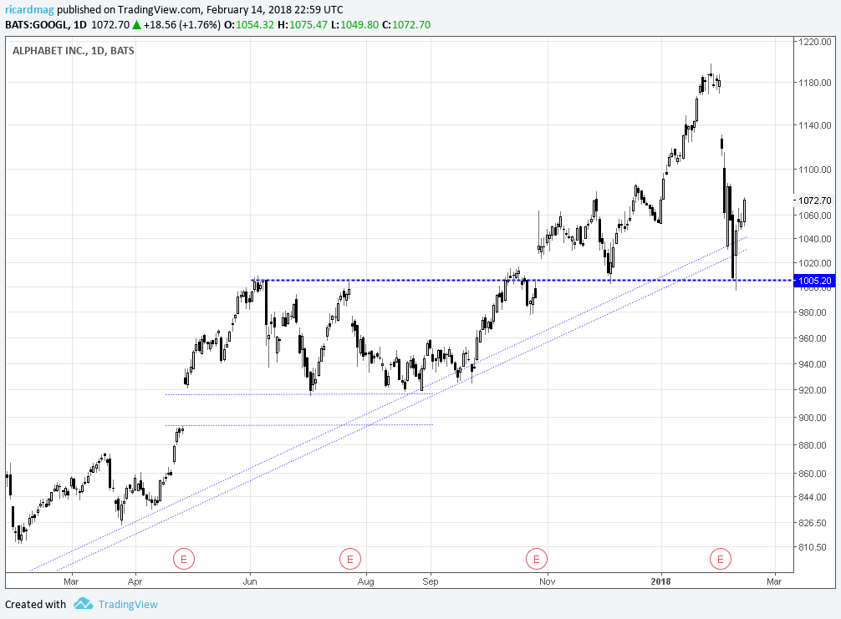This screenshot has width=841, height=619.
Task: Open the earnings marker nearest the Apr label
Action: click(183, 559)
